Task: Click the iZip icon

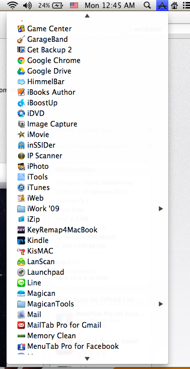Action: [21, 219]
